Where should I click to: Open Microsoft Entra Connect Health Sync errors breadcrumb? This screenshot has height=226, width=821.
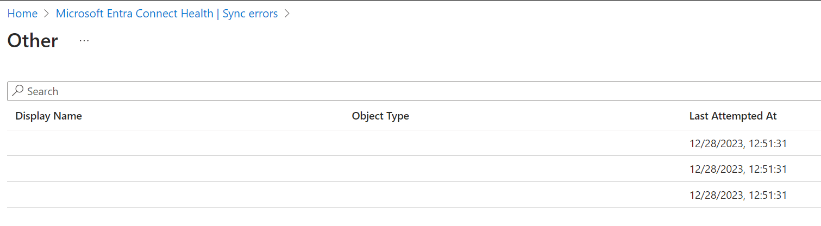click(x=167, y=14)
